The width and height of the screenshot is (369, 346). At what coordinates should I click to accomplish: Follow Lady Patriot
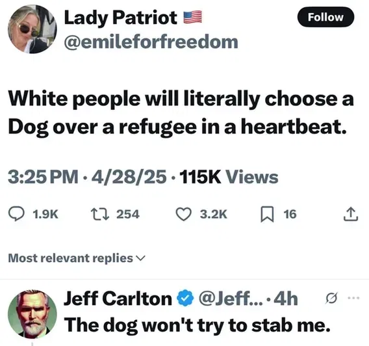click(x=325, y=17)
